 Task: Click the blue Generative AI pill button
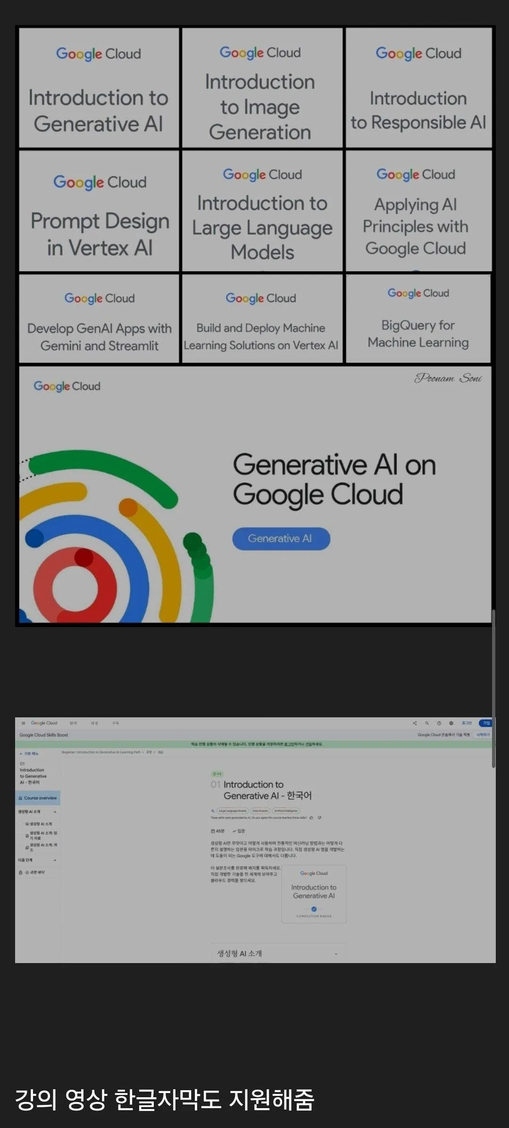pyautogui.click(x=281, y=539)
